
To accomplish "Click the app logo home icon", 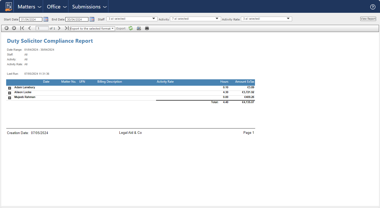I will [9, 7].
